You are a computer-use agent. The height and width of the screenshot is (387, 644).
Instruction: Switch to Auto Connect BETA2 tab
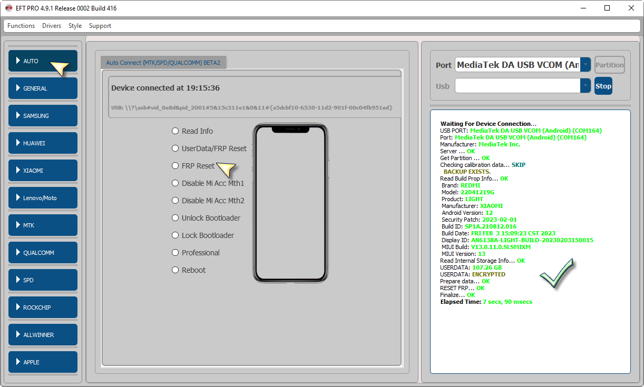[x=163, y=63]
